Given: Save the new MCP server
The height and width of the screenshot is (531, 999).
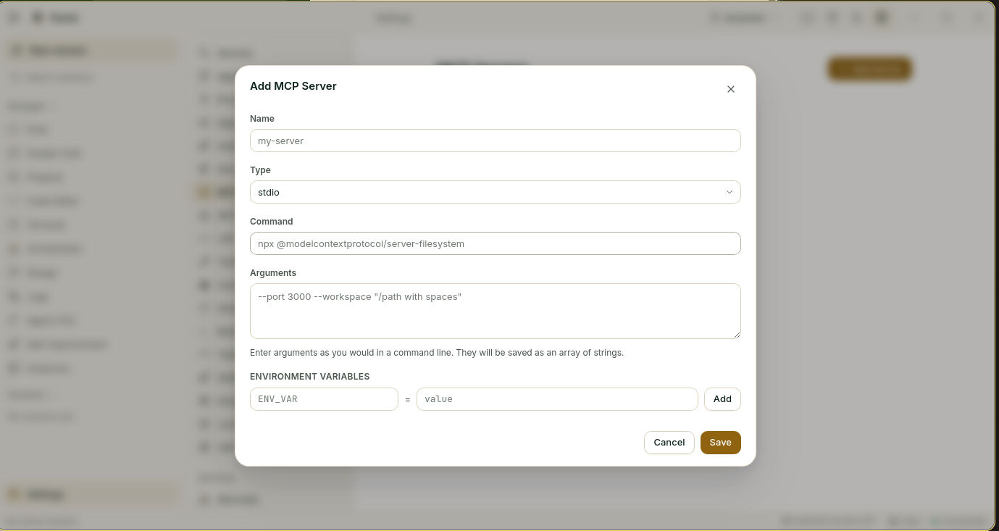Looking at the screenshot, I should pyautogui.click(x=720, y=443).
